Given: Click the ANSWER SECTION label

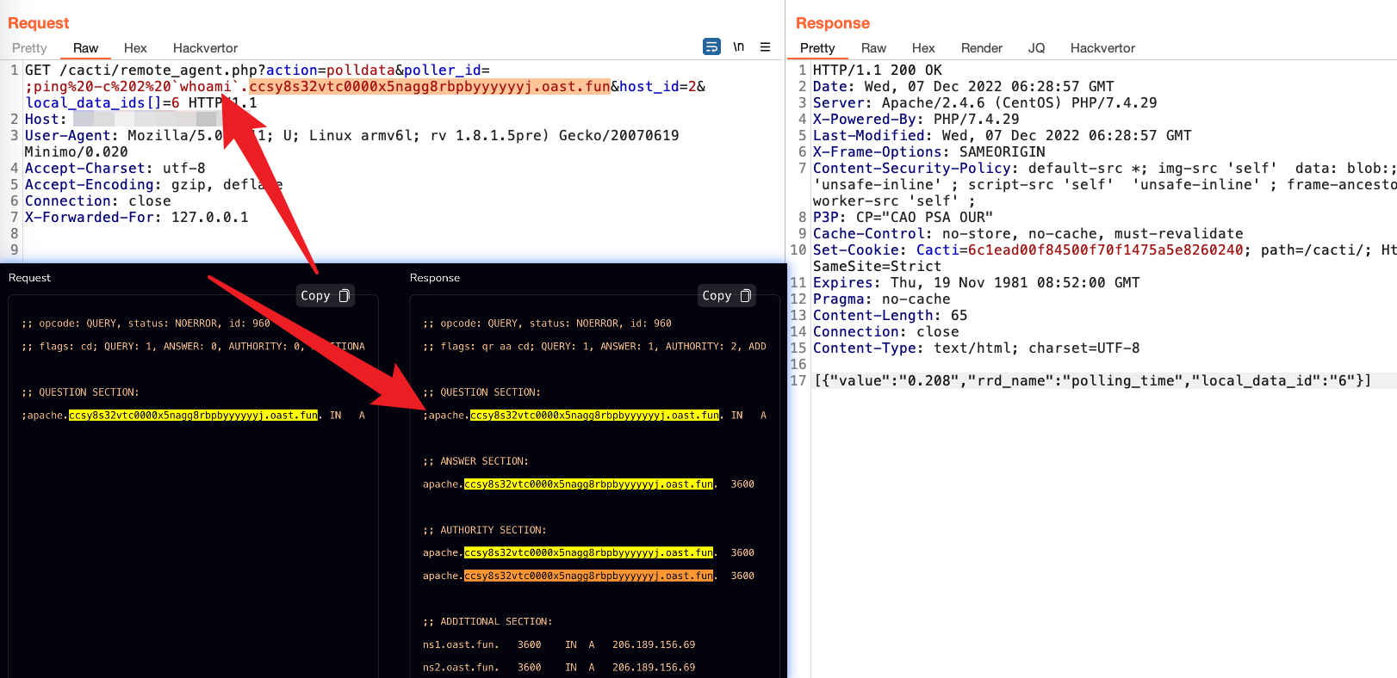Looking at the screenshot, I should point(475,461).
